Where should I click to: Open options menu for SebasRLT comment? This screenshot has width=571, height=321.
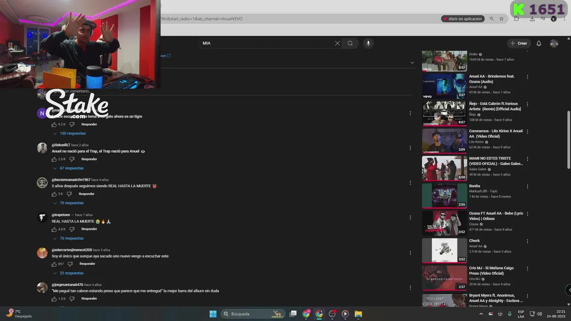tap(410, 148)
